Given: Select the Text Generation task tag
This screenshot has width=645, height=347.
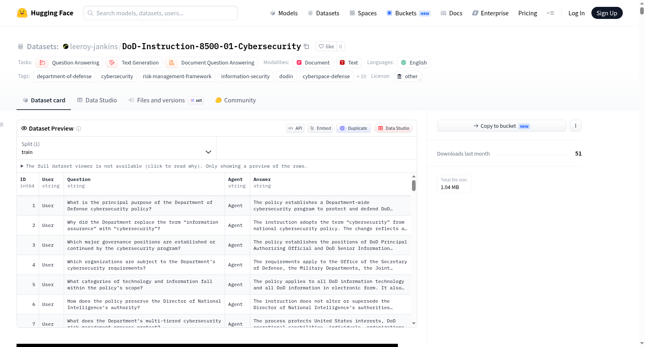Looking at the screenshot, I should (x=134, y=62).
